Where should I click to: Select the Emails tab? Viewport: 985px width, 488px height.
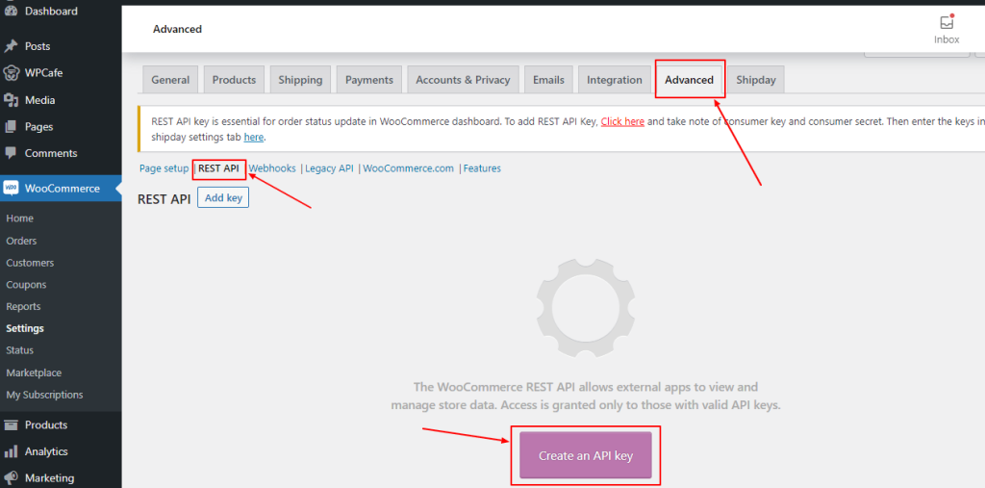pos(548,80)
